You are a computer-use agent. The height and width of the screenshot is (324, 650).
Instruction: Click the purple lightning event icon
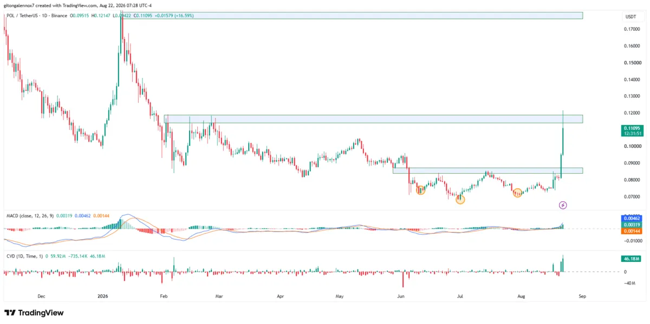coord(563,205)
